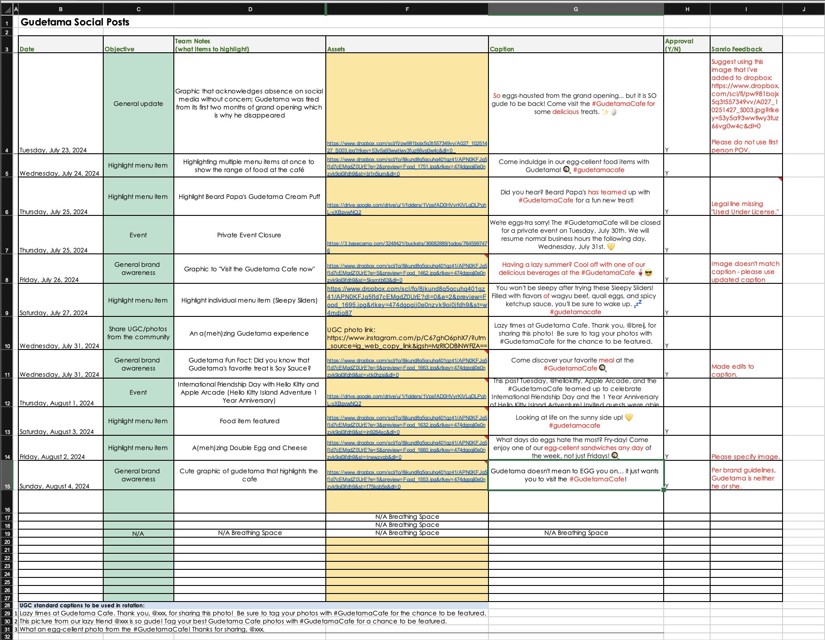Open Google Drive folder link in row 6

pyautogui.click(x=407, y=208)
